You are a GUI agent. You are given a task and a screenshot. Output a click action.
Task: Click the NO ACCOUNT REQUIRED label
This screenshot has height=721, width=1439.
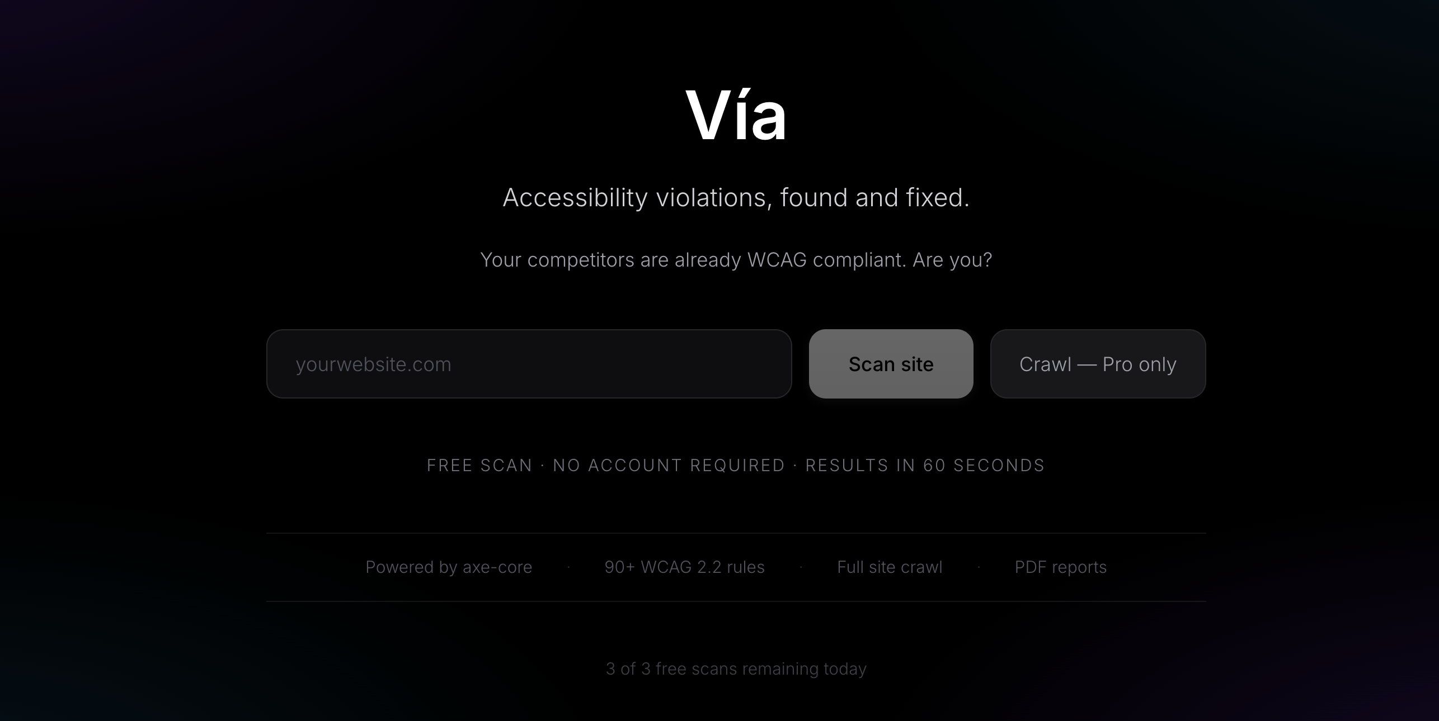coord(669,466)
